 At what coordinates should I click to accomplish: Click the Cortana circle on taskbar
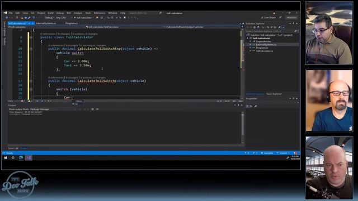coord(13,157)
